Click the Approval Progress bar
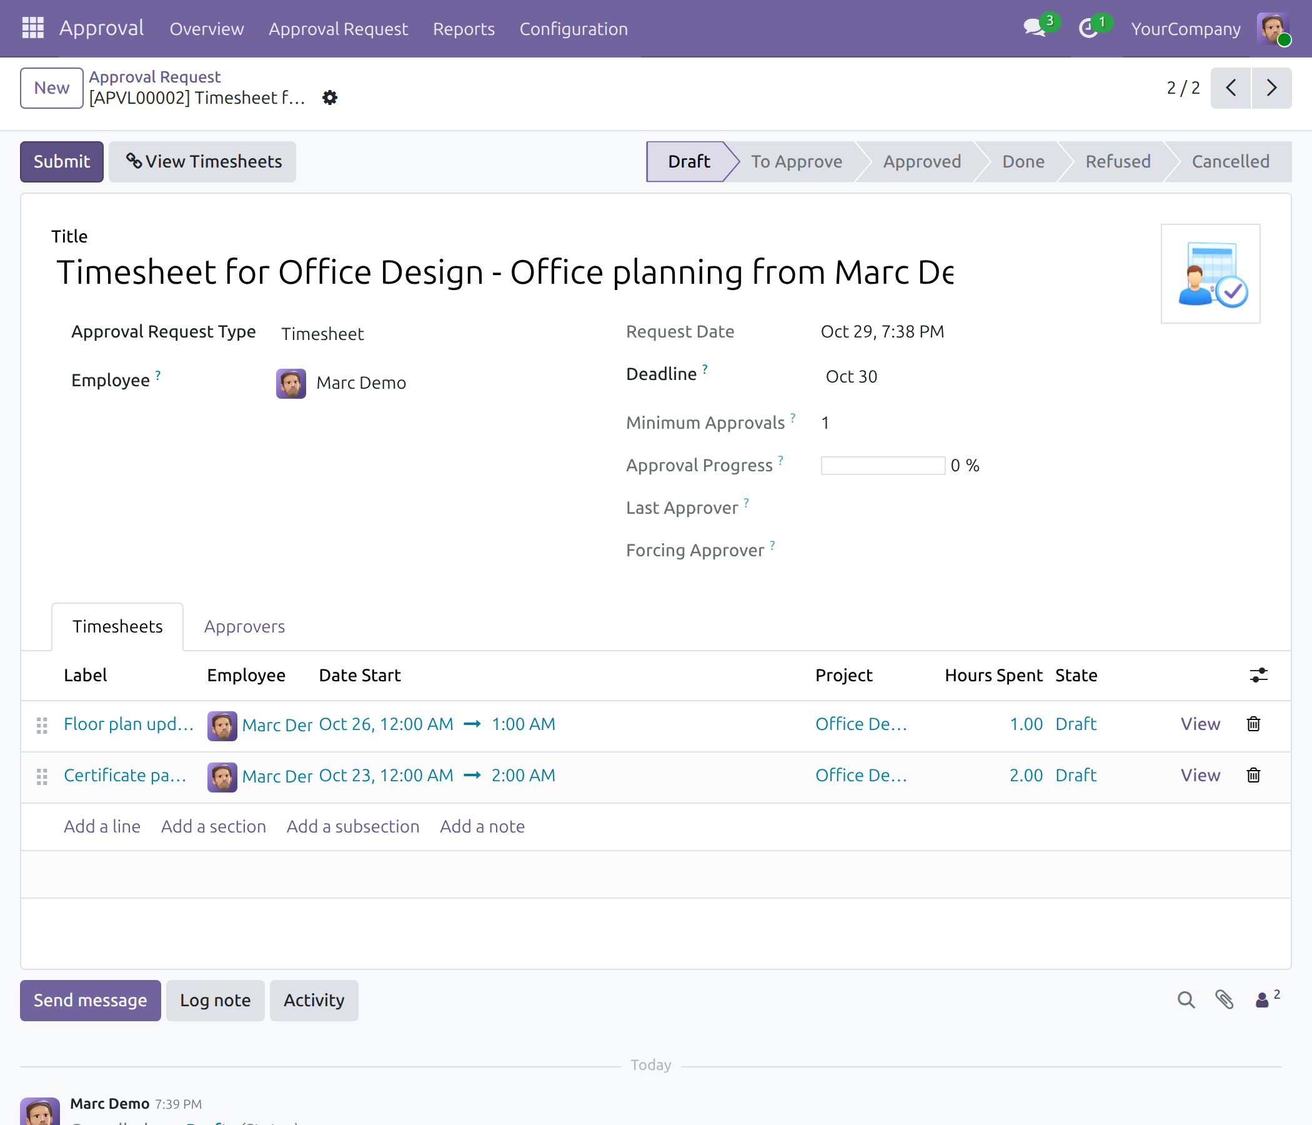This screenshot has width=1312, height=1125. (x=883, y=466)
